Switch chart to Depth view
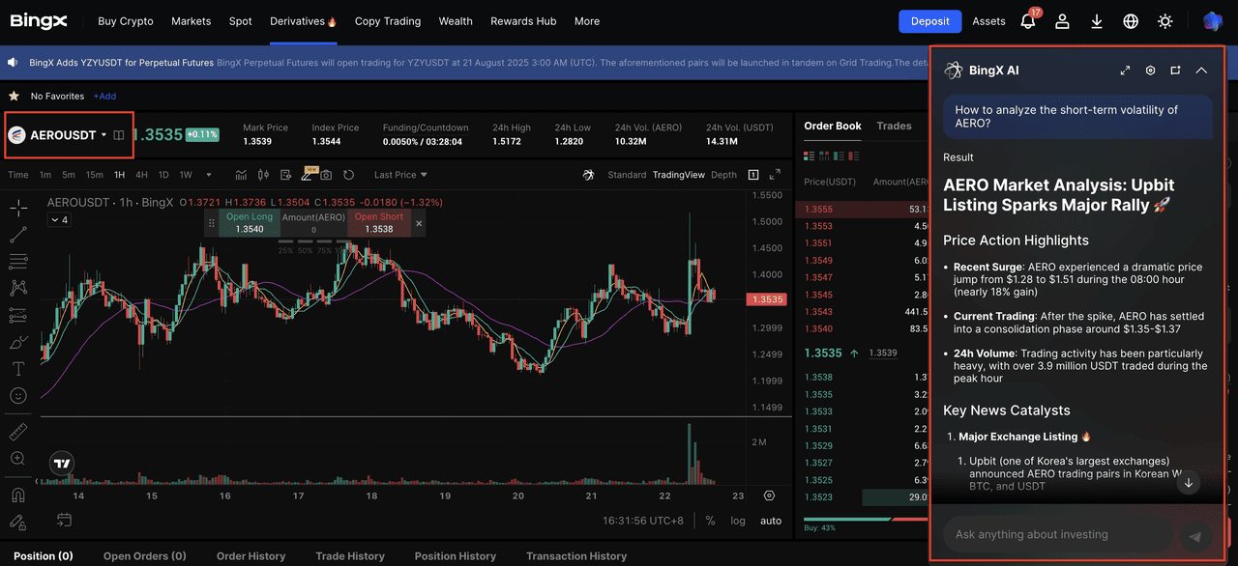This screenshot has height=566, width=1238. point(723,175)
